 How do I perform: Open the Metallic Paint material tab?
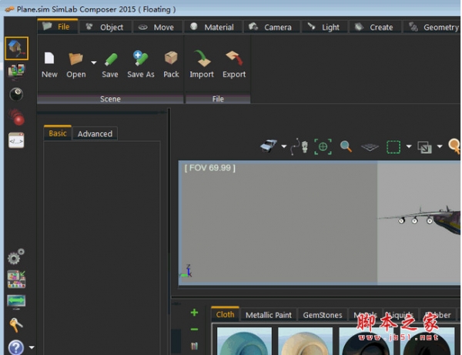click(x=269, y=315)
